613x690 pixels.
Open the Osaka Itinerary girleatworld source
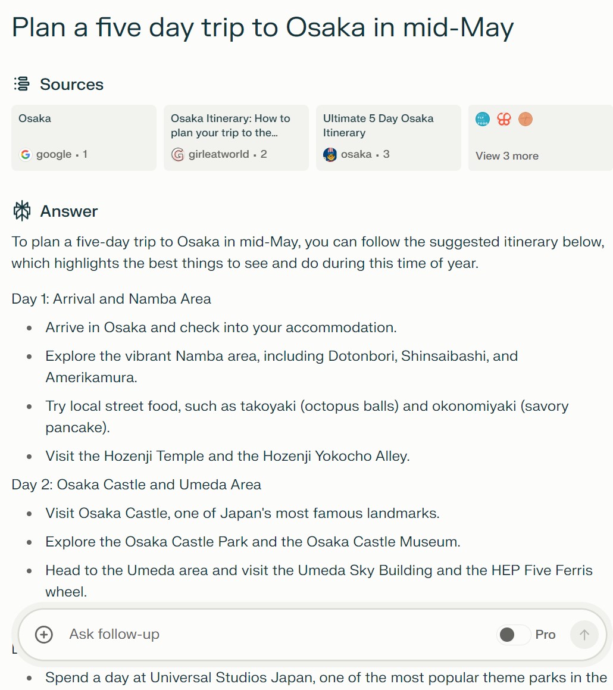point(236,138)
